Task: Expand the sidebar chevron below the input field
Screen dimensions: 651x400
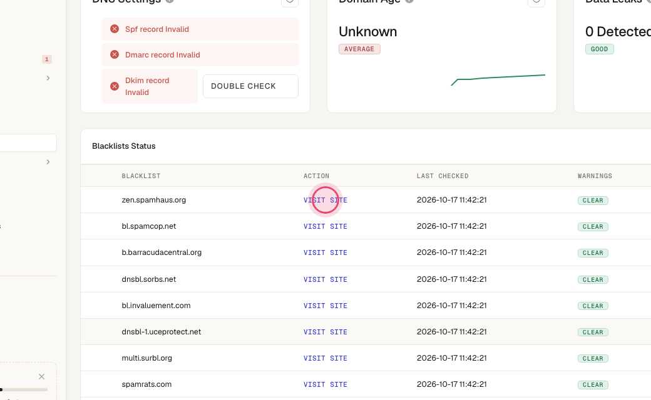Action: pyautogui.click(x=48, y=162)
